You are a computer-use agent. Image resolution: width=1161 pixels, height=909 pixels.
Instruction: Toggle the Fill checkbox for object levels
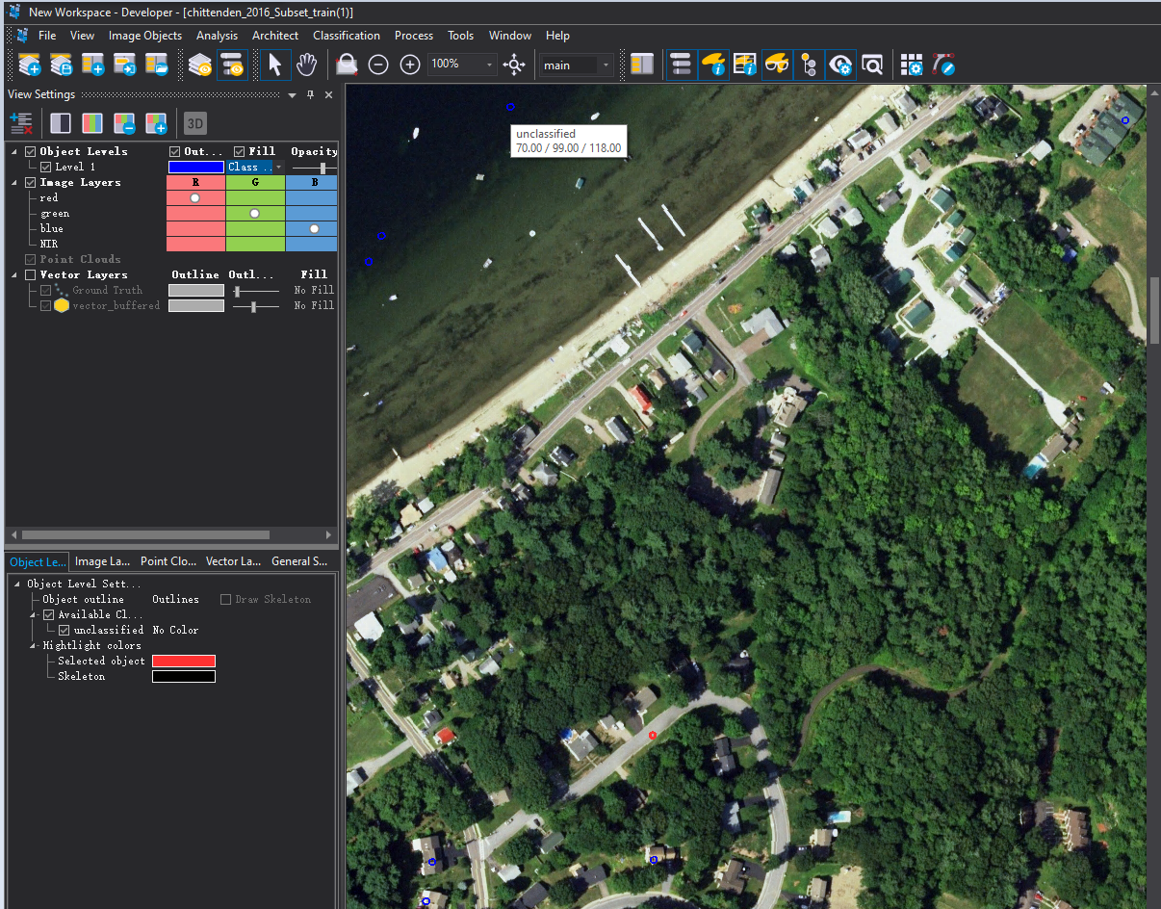coord(240,151)
